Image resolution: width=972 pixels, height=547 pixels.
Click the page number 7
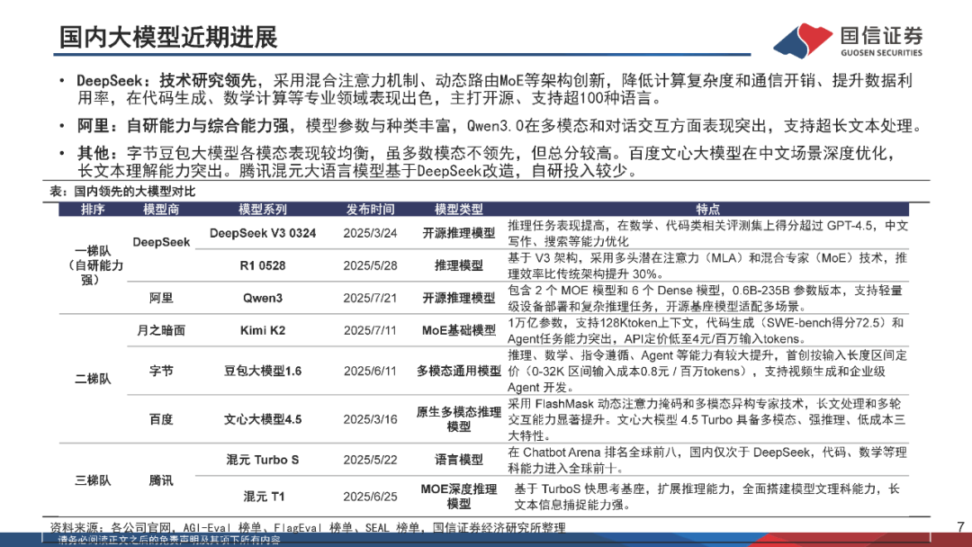pyautogui.click(x=961, y=527)
